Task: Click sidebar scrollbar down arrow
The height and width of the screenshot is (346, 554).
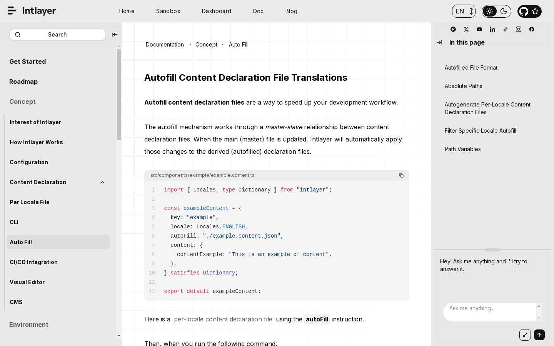Action: click(x=119, y=336)
